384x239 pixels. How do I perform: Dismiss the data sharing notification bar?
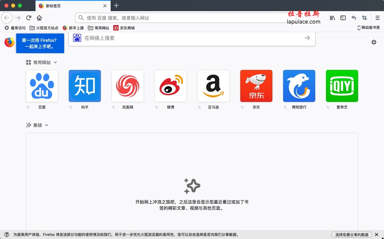(x=377, y=235)
